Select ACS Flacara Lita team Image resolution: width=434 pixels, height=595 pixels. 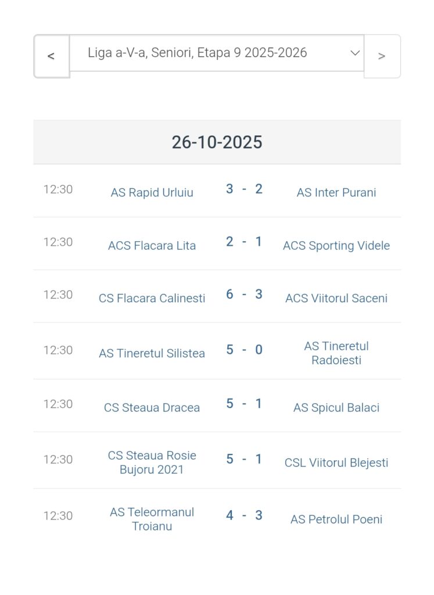[x=152, y=245]
